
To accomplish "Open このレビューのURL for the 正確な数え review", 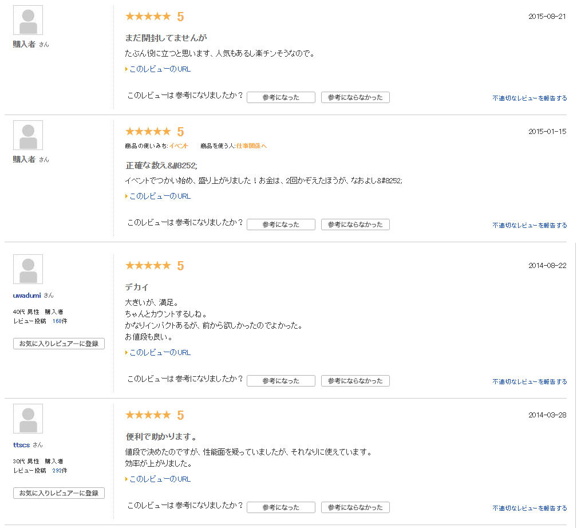I will pos(160,196).
